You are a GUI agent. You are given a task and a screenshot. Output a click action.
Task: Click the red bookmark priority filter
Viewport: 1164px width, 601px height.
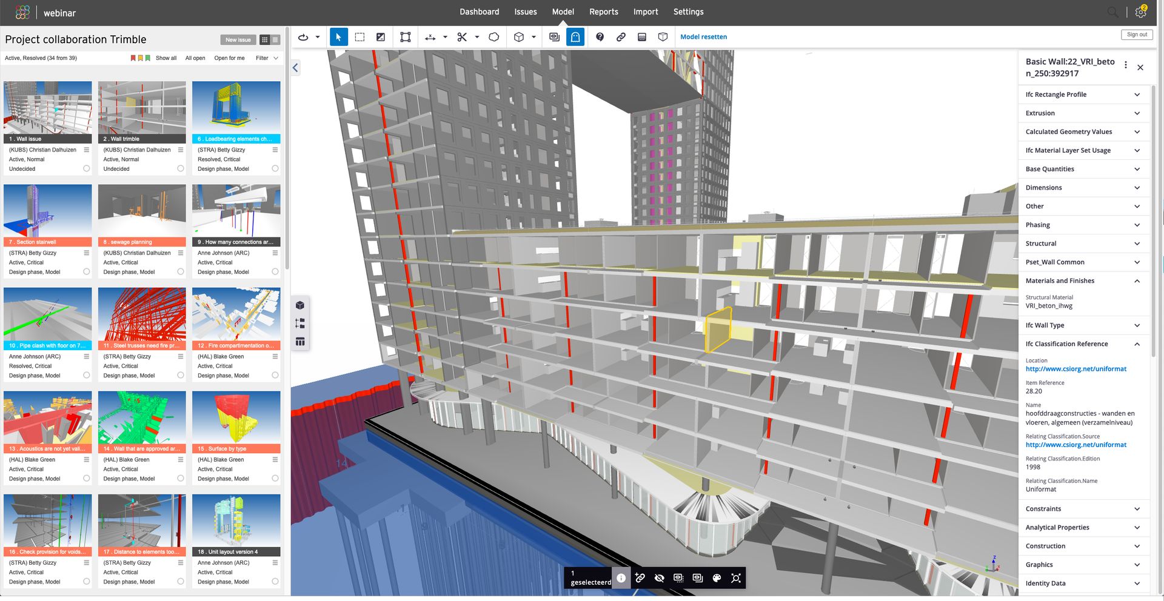[133, 58]
